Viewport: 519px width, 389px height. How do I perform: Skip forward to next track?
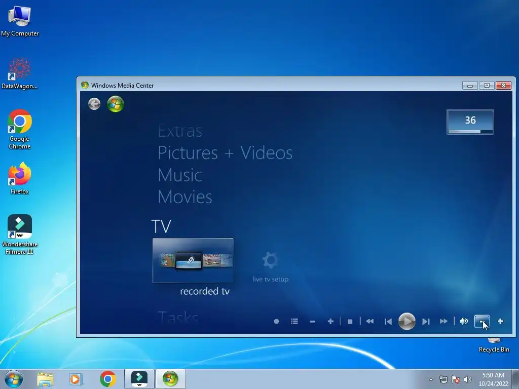click(426, 321)
